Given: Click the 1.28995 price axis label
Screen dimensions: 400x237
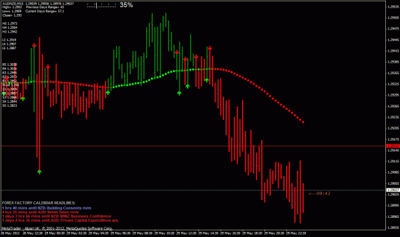Looking at the screenshot, I should [393, 206].
